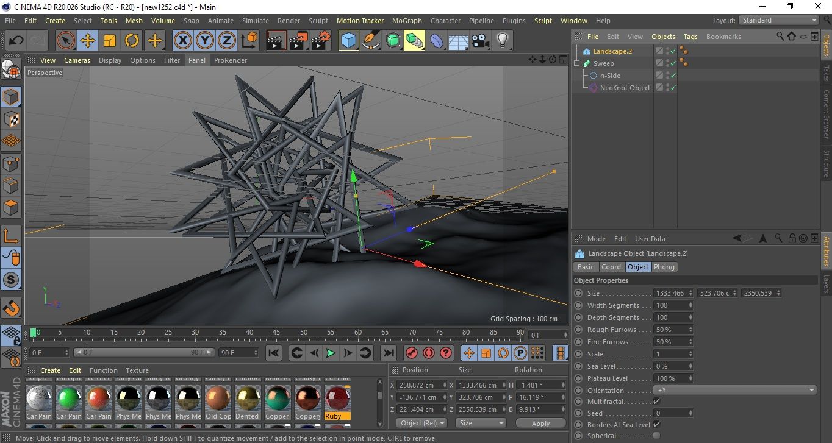Click the Subdivision Surface generator icon

[x=393, y=41]
